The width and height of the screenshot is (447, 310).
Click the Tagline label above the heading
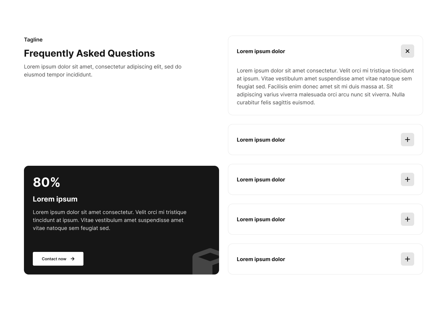click(x=33, y=40)
